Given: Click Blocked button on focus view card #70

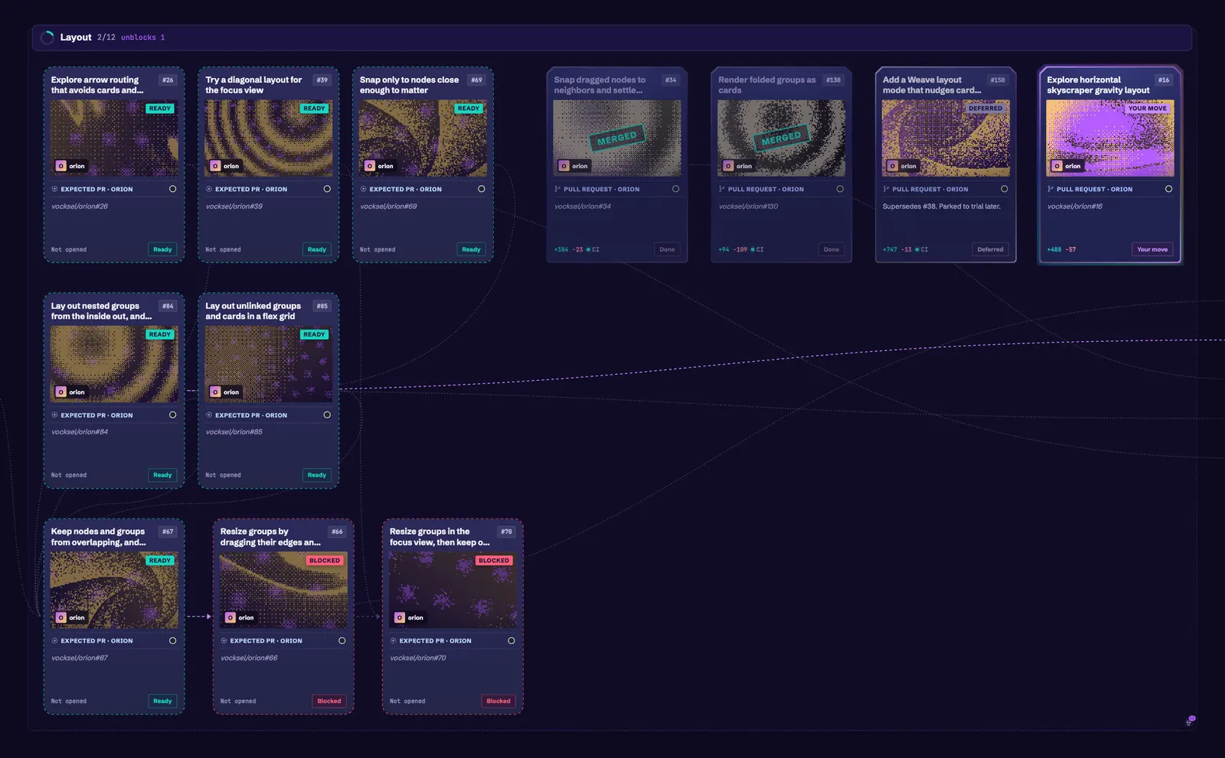Looking at the screenshot, I should (x=498, y=701).
